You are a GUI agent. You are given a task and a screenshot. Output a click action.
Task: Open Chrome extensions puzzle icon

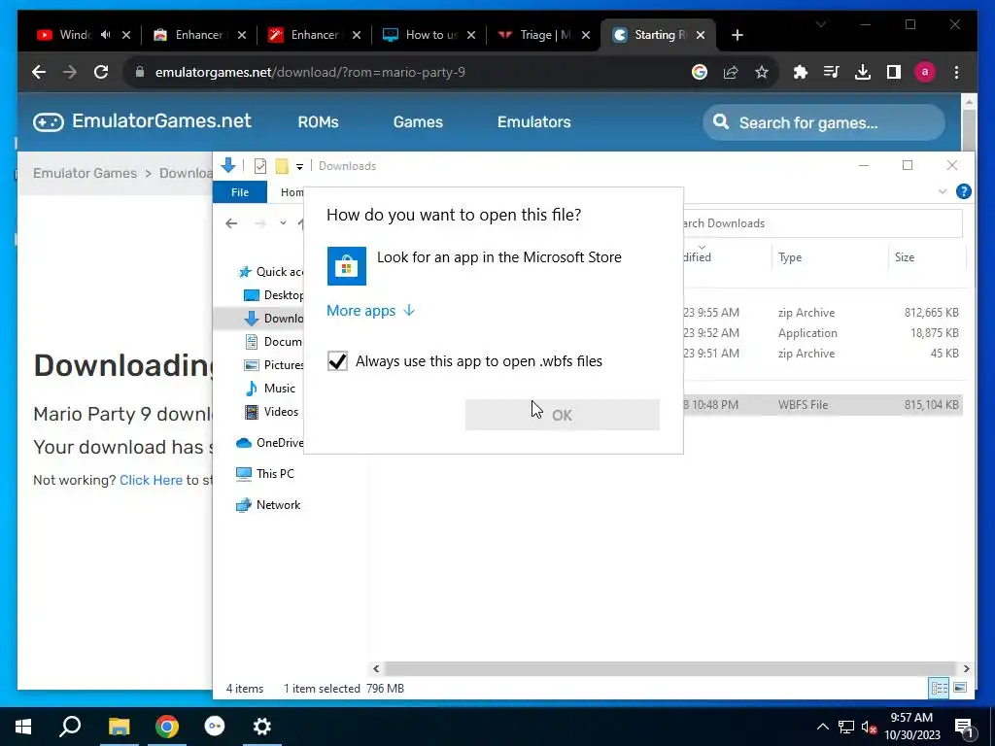[801, 72]
